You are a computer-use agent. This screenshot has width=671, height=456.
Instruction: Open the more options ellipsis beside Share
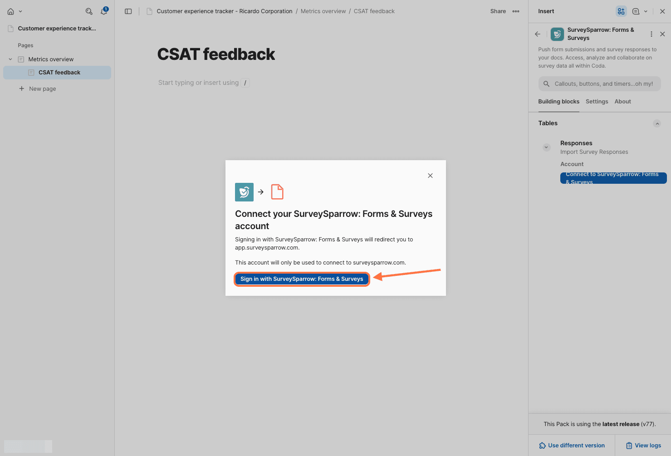516,11
